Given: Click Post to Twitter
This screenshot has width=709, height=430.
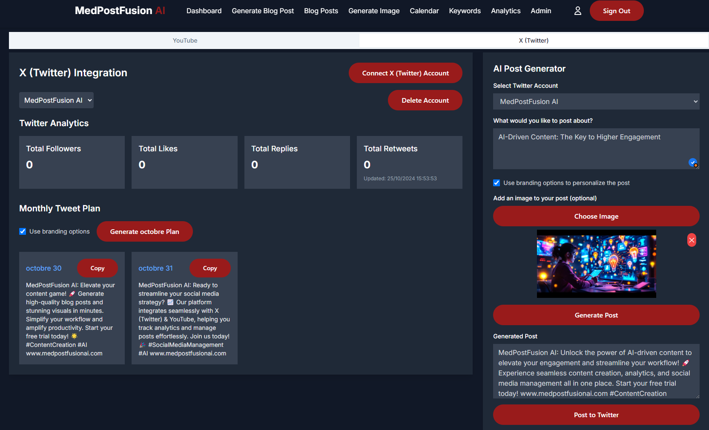Looking at the screenshot, I should pyautogui.click(x=596, y=415).
